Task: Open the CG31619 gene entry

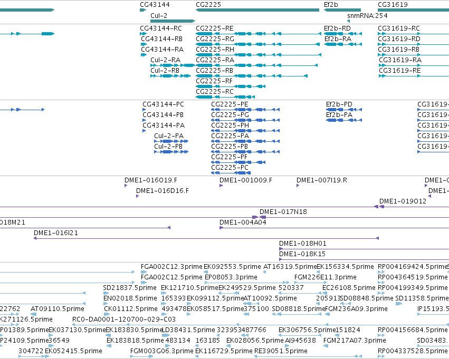Action: click(414, 10)
